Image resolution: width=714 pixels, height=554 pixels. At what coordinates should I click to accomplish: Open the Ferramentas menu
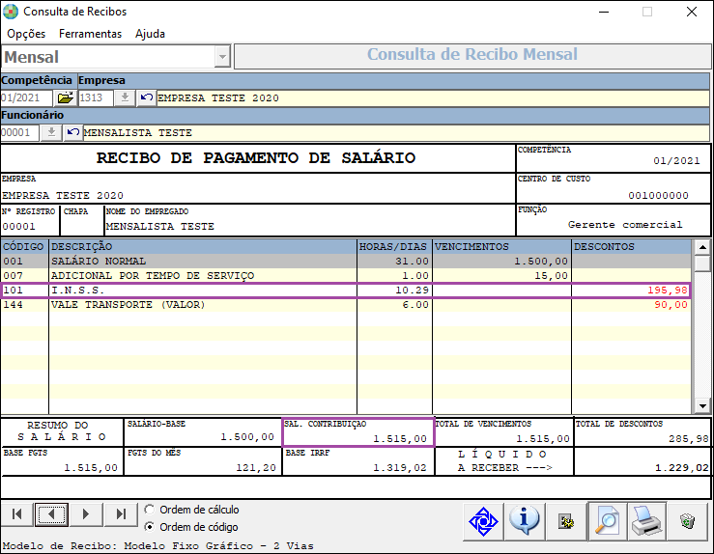click(x=90, y=34)
